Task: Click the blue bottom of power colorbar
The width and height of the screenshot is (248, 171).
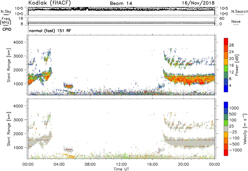Action: (226, 89)
